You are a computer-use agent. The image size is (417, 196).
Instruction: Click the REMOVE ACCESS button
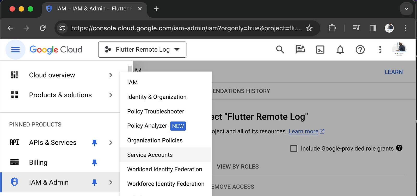(233, 187)
